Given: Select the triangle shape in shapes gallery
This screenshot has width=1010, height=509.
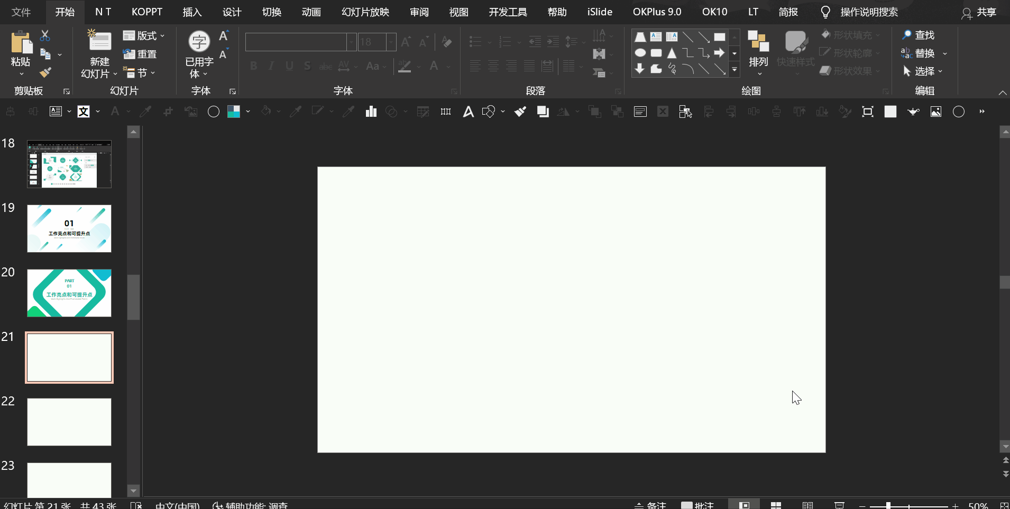Looking at the screenshot, I should (672, 53).
